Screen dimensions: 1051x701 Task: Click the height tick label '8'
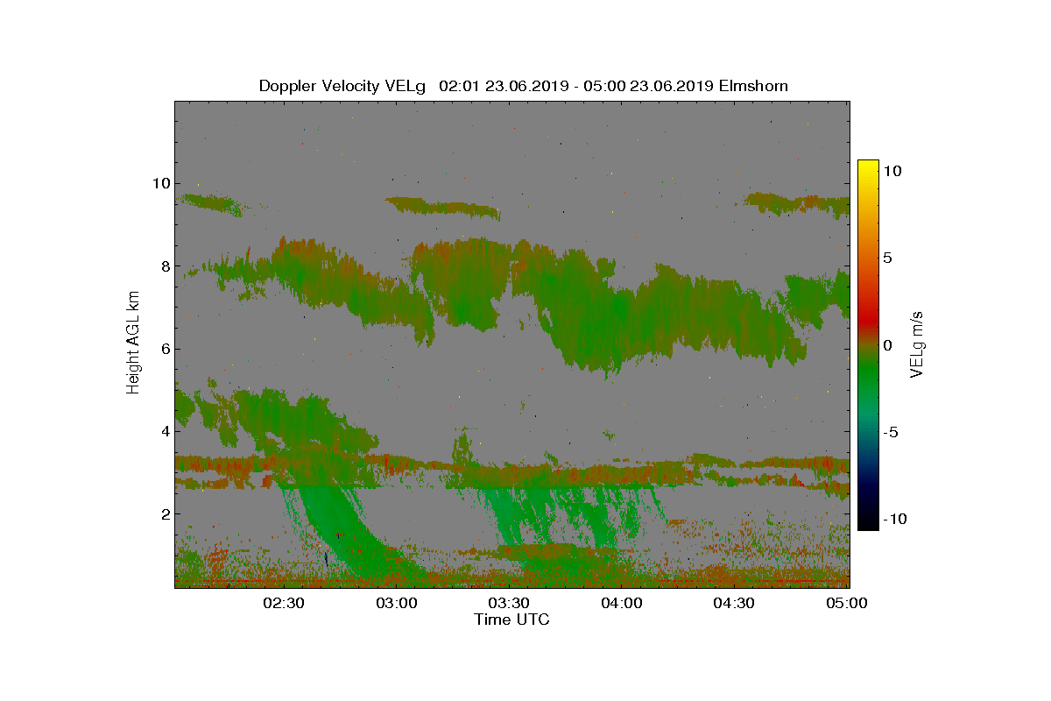pos(165,266)
